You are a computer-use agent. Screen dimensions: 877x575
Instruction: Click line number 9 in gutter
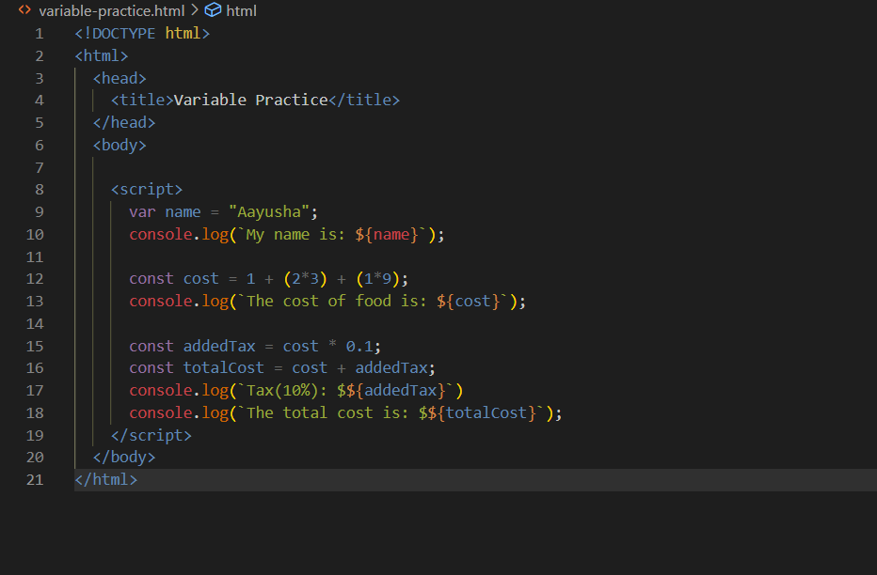pos(40,212)
